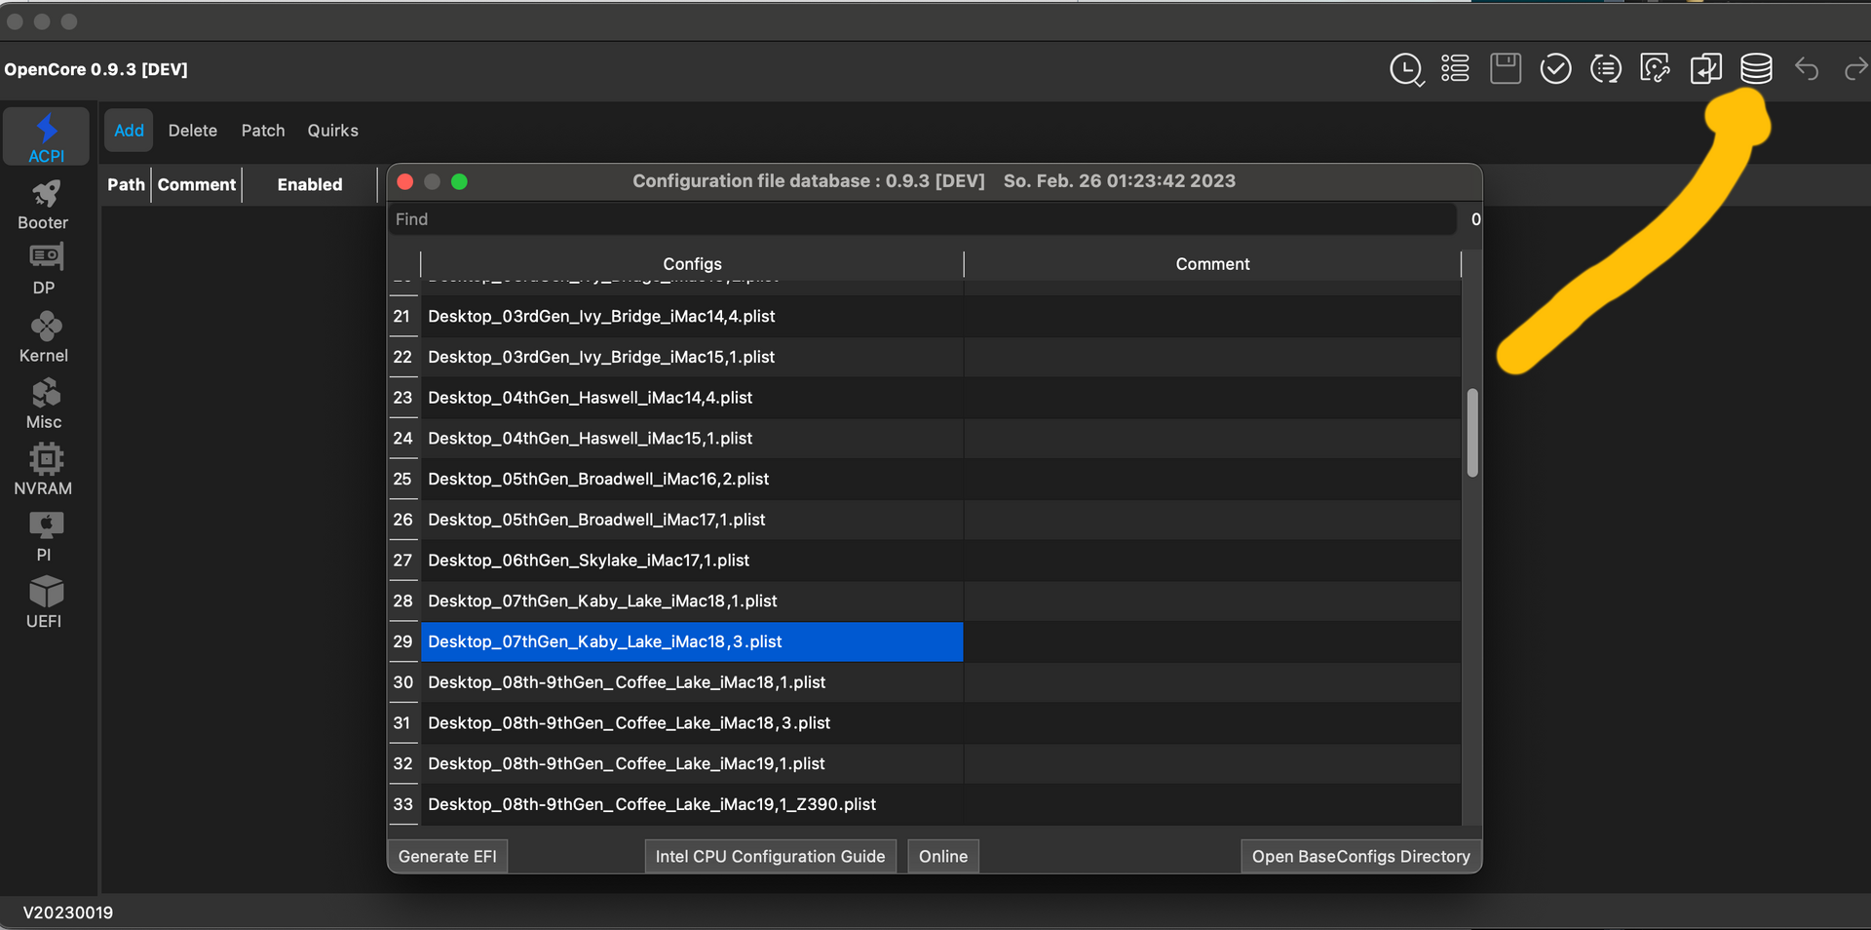Open the PI (PlatformInfo) section
Screen dimensions: 1871x930
click(44, 536)
